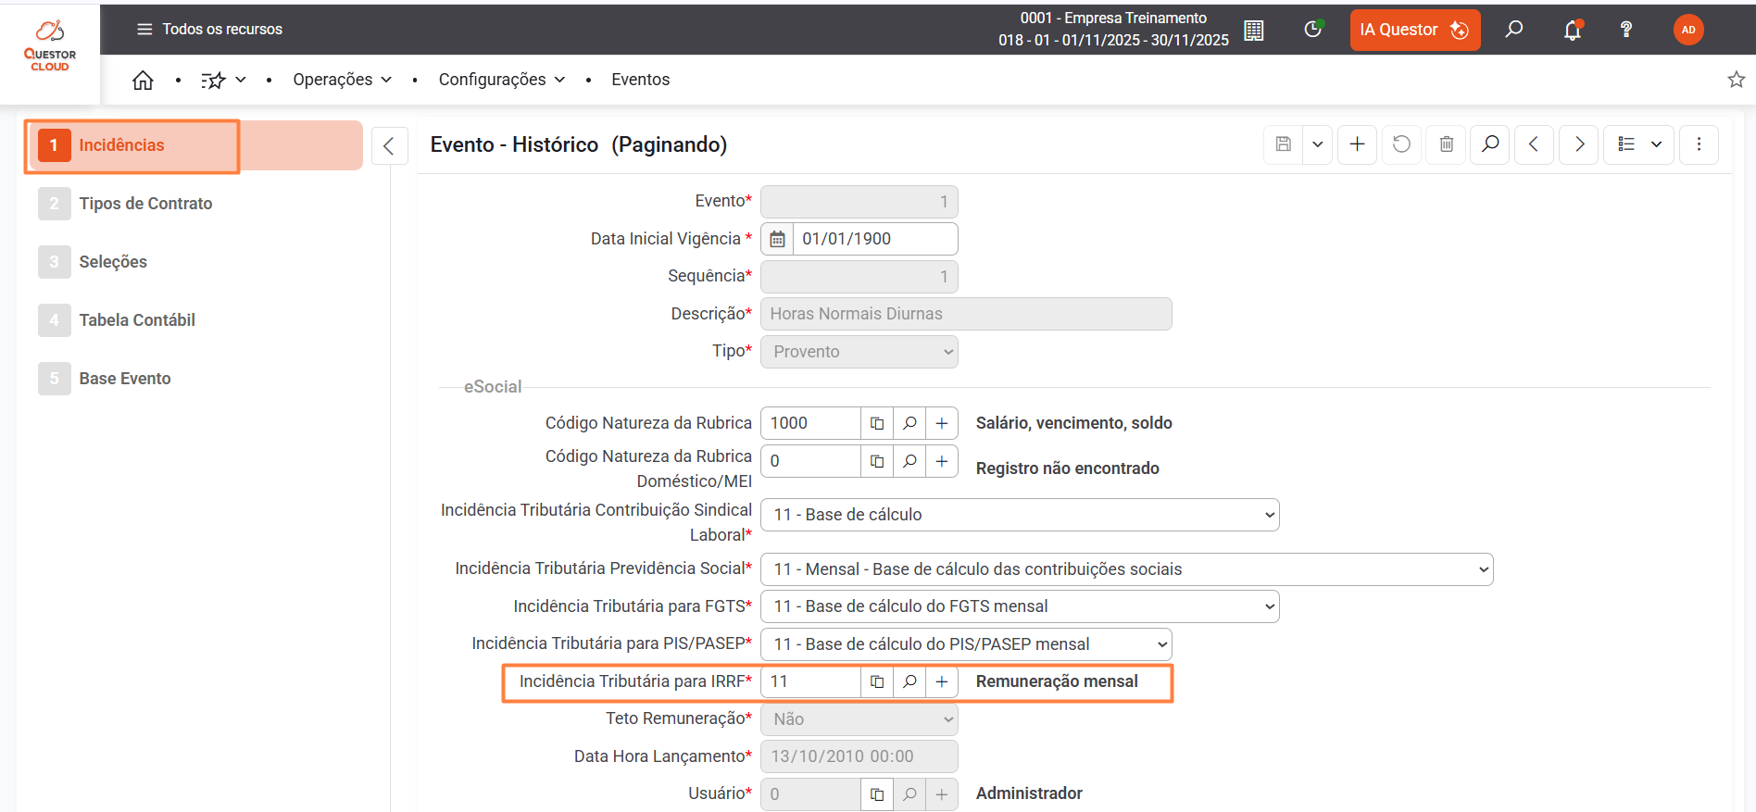The image size is (1756, 812).
Task: Open the three-dot more options menu
Action: (x=1699, y=144)
